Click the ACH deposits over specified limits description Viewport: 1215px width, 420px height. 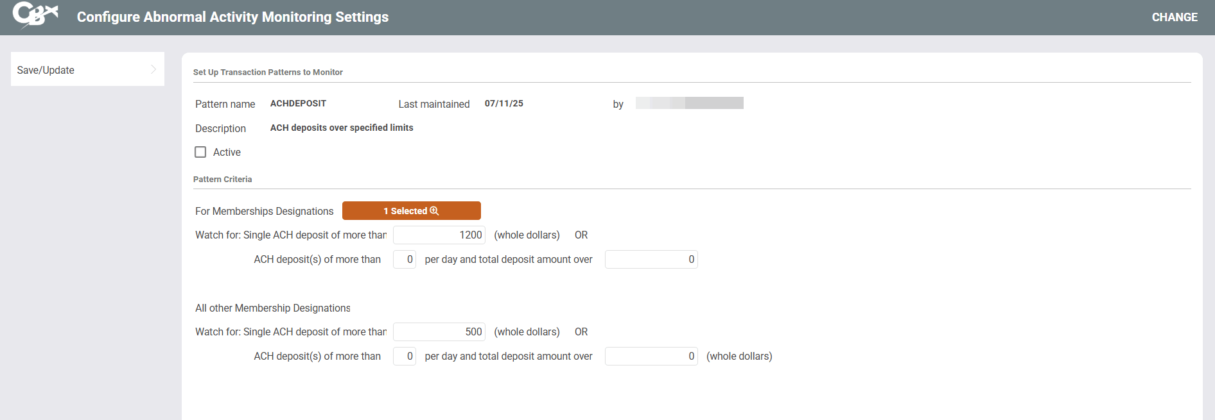(342, 128)
